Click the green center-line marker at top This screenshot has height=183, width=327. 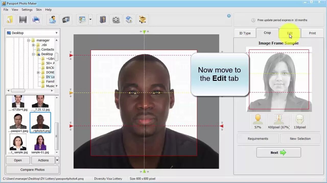click(144, 32)
